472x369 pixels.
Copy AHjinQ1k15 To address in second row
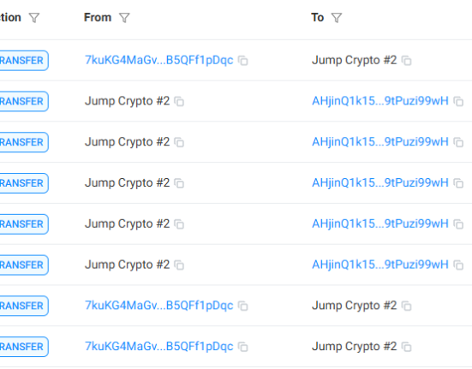pos(458,101)
